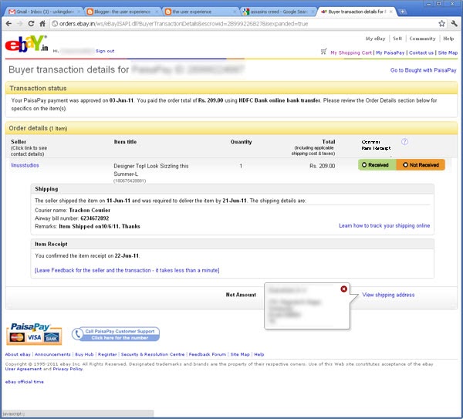463x419 pixels.
Task: Click the eBay.in logo
Action: pyautogui.click(x=26, y=44)
